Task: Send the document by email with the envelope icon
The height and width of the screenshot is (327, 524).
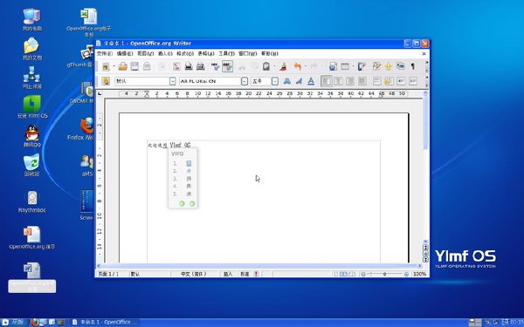Action: point(147,66)
